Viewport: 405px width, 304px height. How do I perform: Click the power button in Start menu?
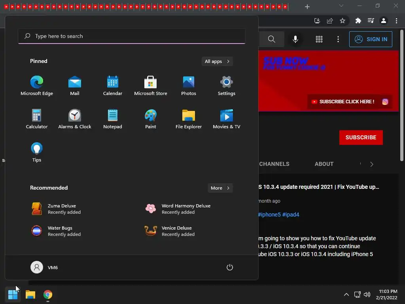tap(230, 267)
